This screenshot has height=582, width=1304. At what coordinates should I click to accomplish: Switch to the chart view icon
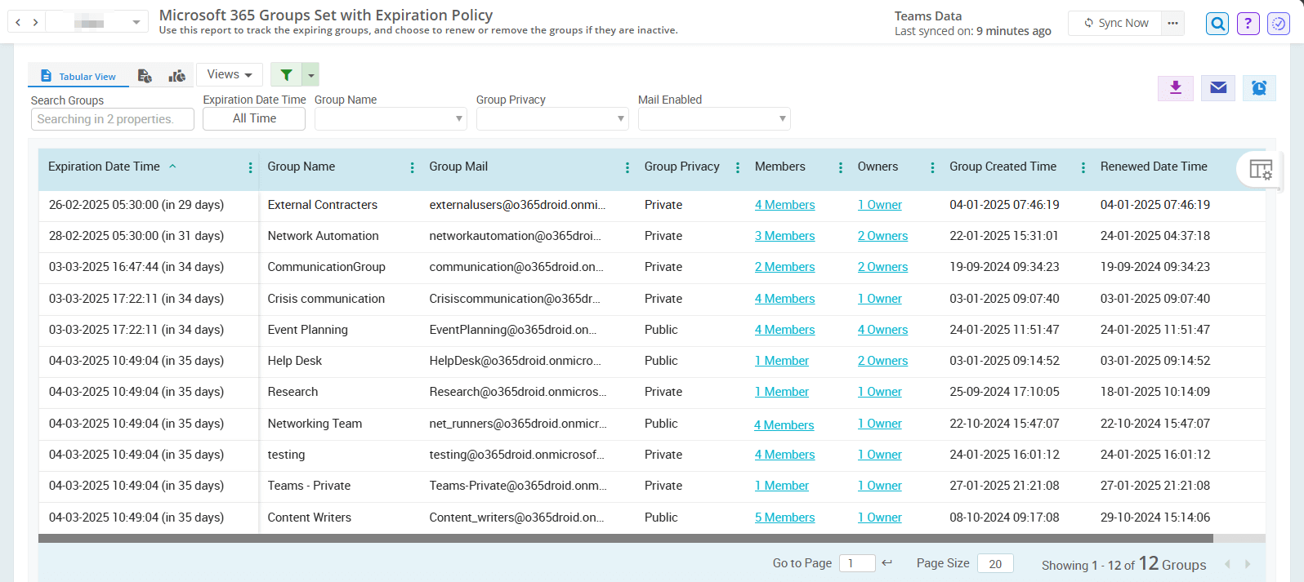tap(176, 76)
